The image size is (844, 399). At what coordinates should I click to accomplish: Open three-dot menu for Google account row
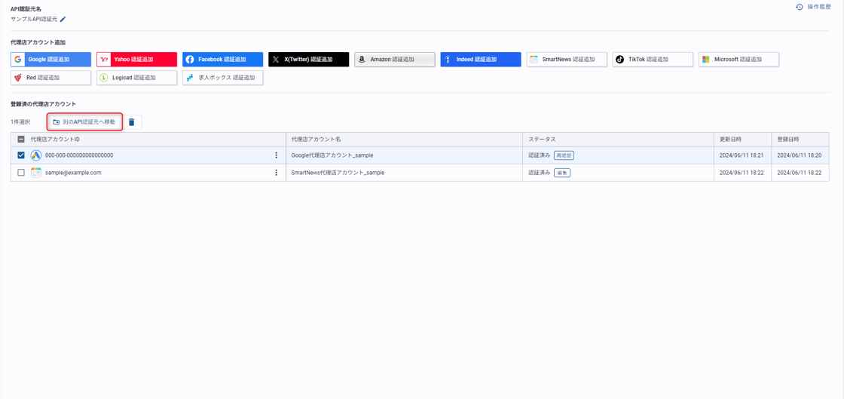tap(276, 155)
